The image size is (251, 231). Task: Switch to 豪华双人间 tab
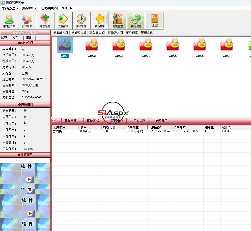coord(115,33)
